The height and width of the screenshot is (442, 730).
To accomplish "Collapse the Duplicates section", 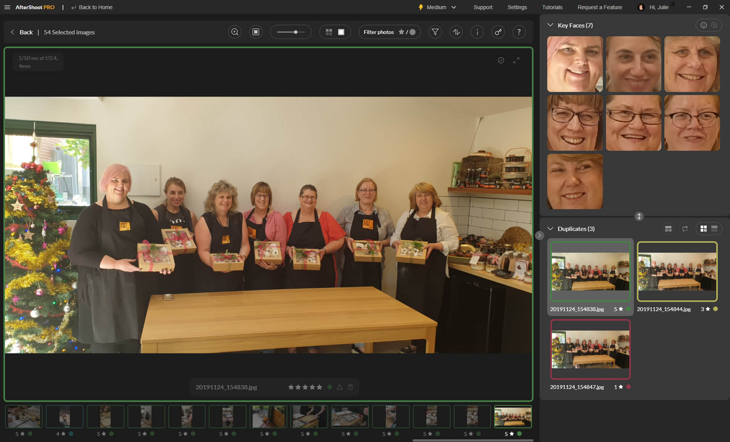I will click(x=550, y=229).
